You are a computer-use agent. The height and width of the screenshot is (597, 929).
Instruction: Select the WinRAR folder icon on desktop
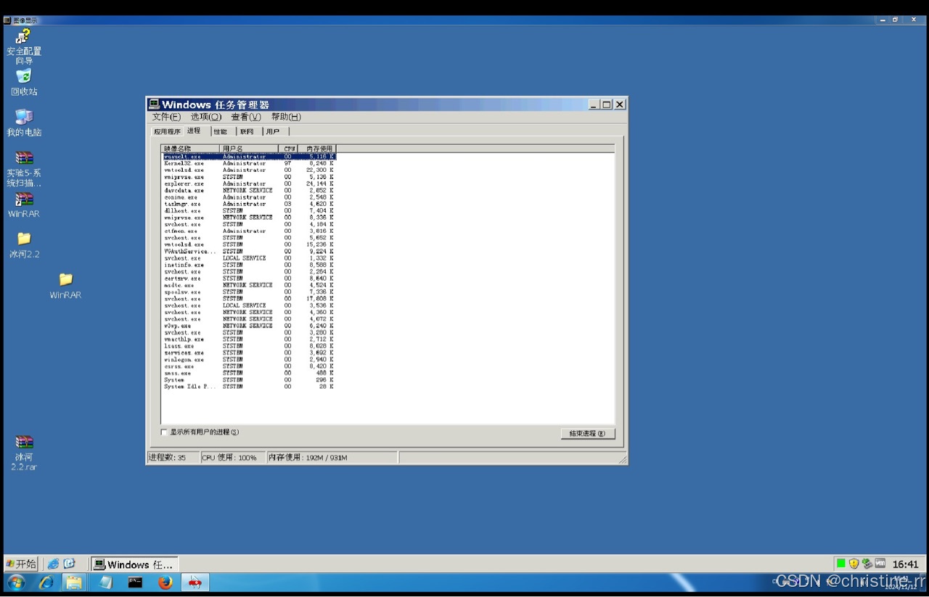pos(65,286)
